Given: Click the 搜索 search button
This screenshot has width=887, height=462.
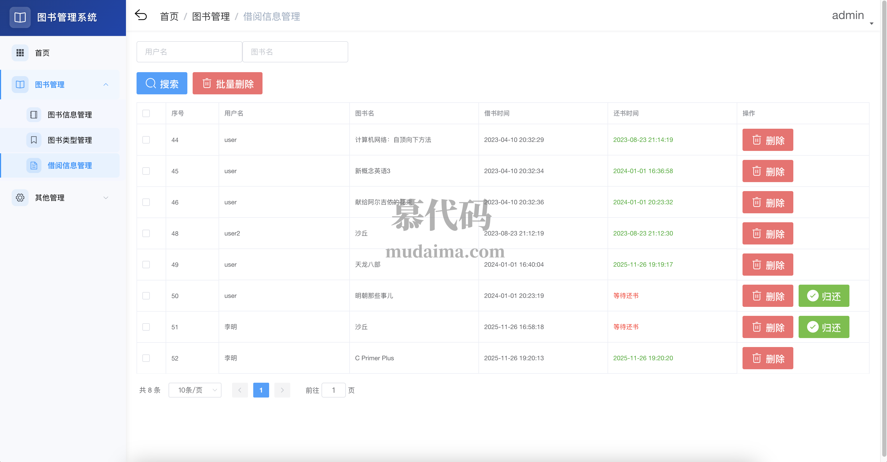Looking at the screenshot, I should [x=162, y=83].
